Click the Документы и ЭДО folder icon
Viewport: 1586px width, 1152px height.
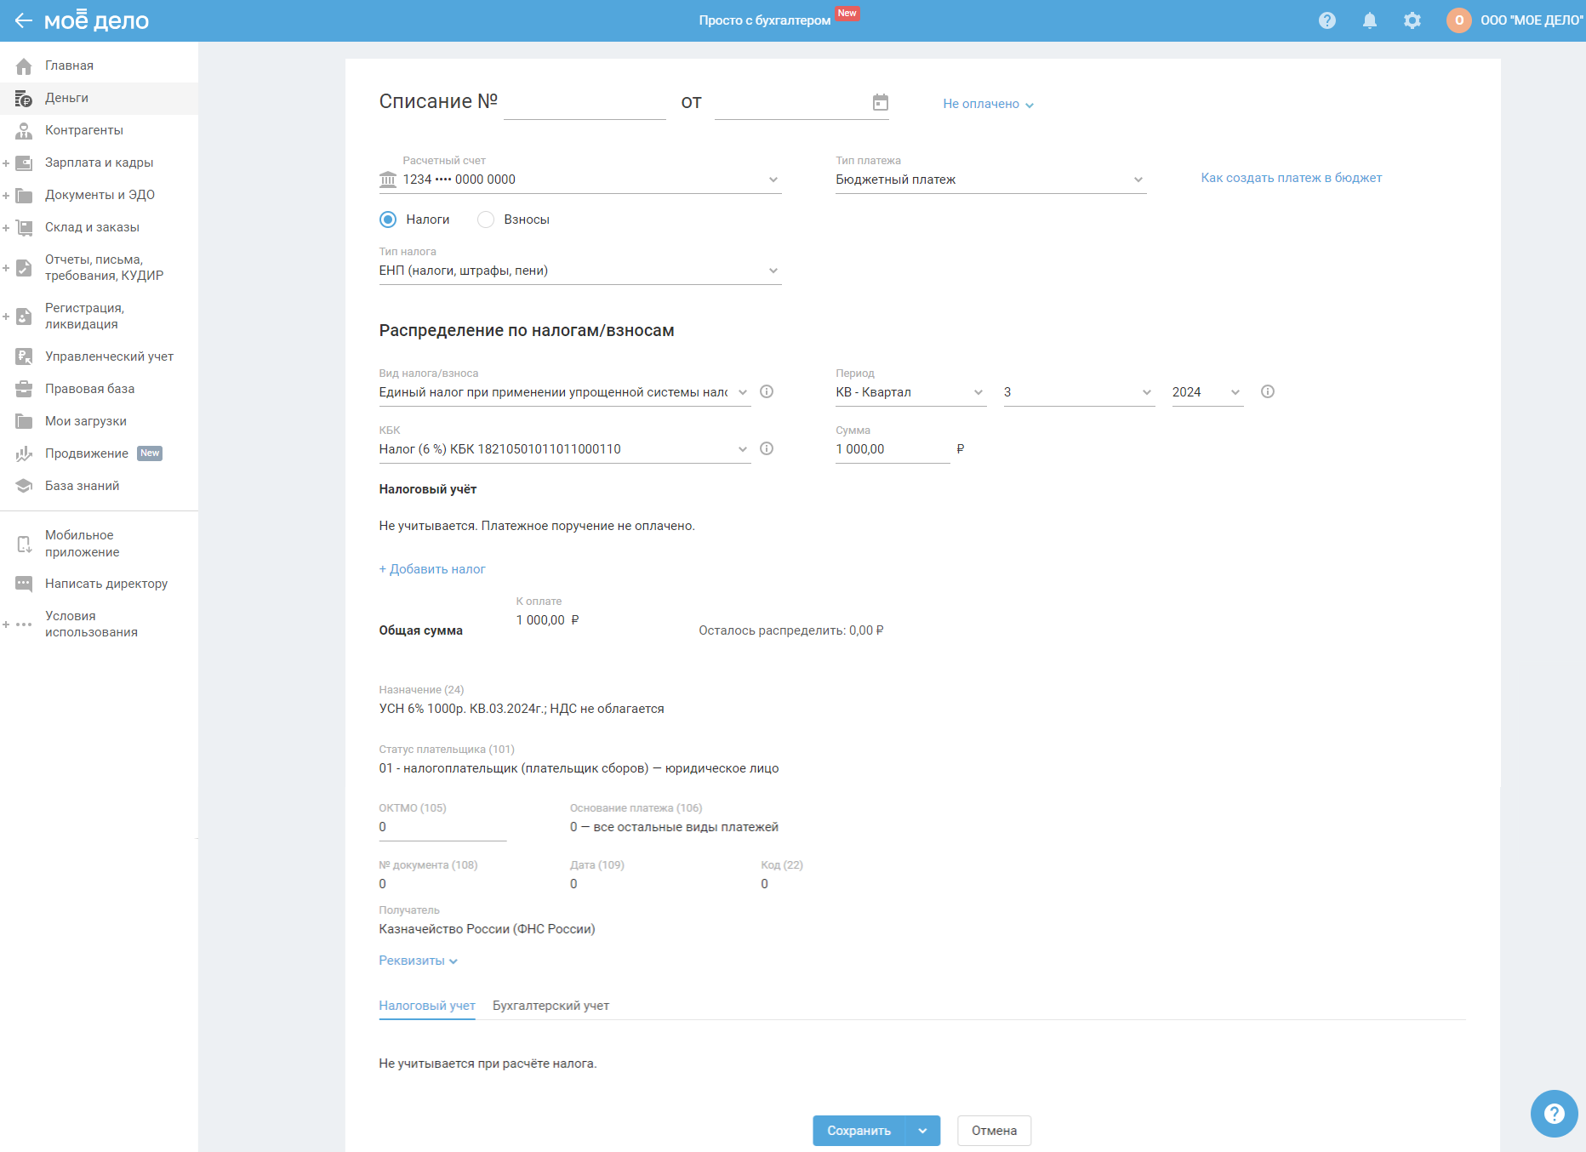pyautogui.click(x=24, y=195)
